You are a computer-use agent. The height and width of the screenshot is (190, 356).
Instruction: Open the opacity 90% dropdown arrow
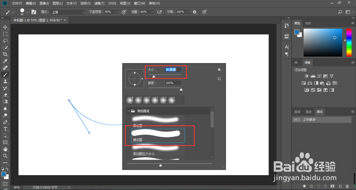pos(116,12)
